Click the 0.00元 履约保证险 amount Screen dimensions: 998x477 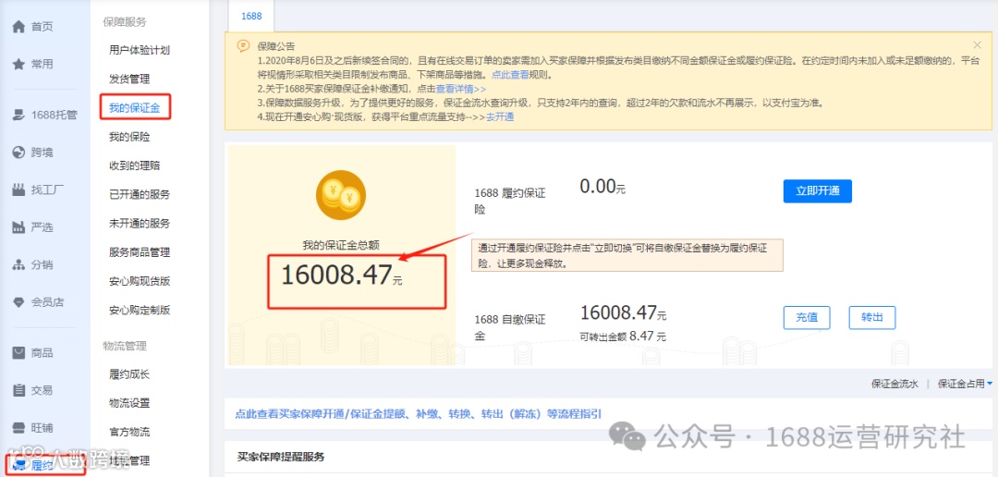pyautogui.click(x=602, y=187)
